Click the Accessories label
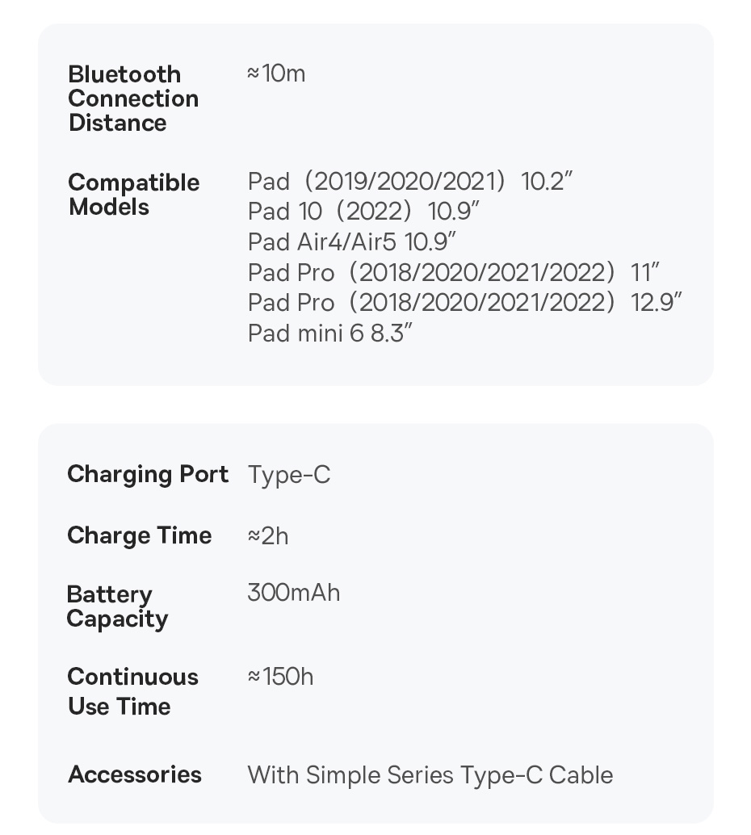This screenshot has width=751, height=835. (135, 774)
